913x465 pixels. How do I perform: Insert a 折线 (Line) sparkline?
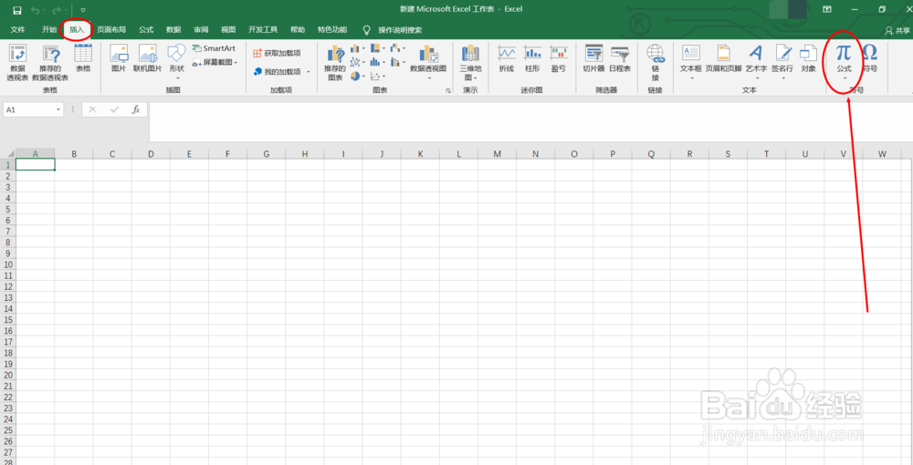point(507,58)
